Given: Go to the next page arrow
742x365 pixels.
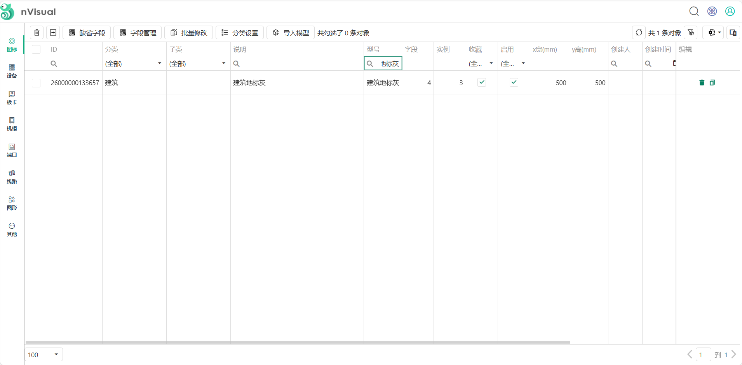Looking at the screenshot, I should 734,354.
